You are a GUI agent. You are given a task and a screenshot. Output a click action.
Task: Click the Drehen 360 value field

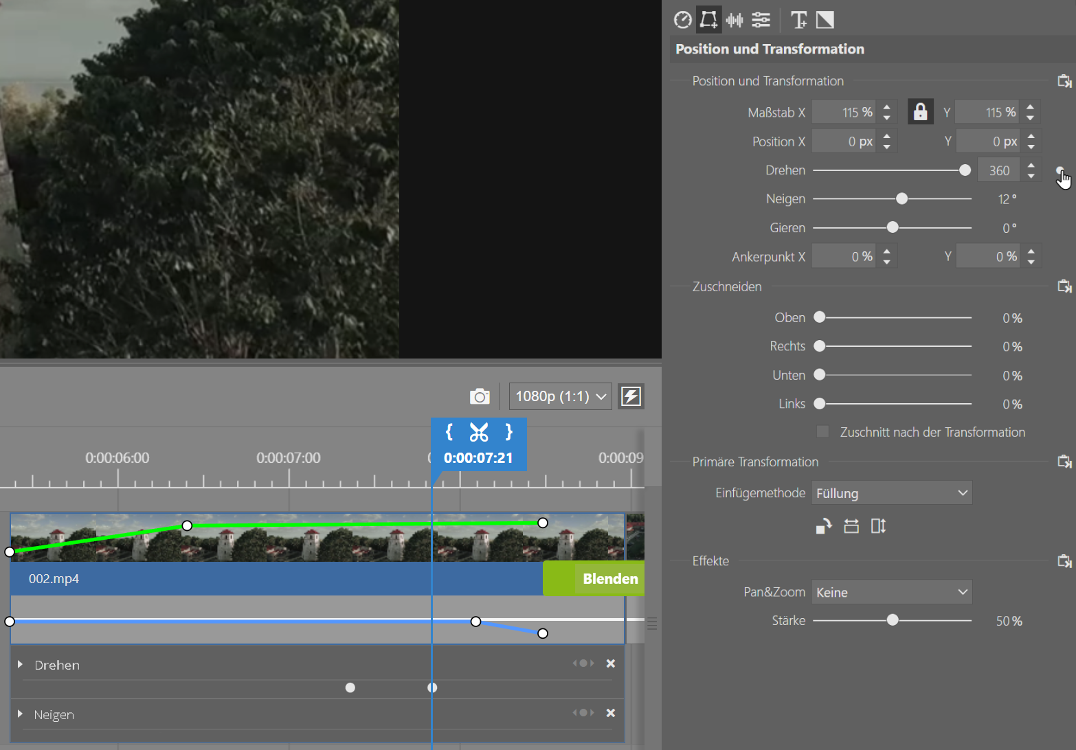point(999,170)
